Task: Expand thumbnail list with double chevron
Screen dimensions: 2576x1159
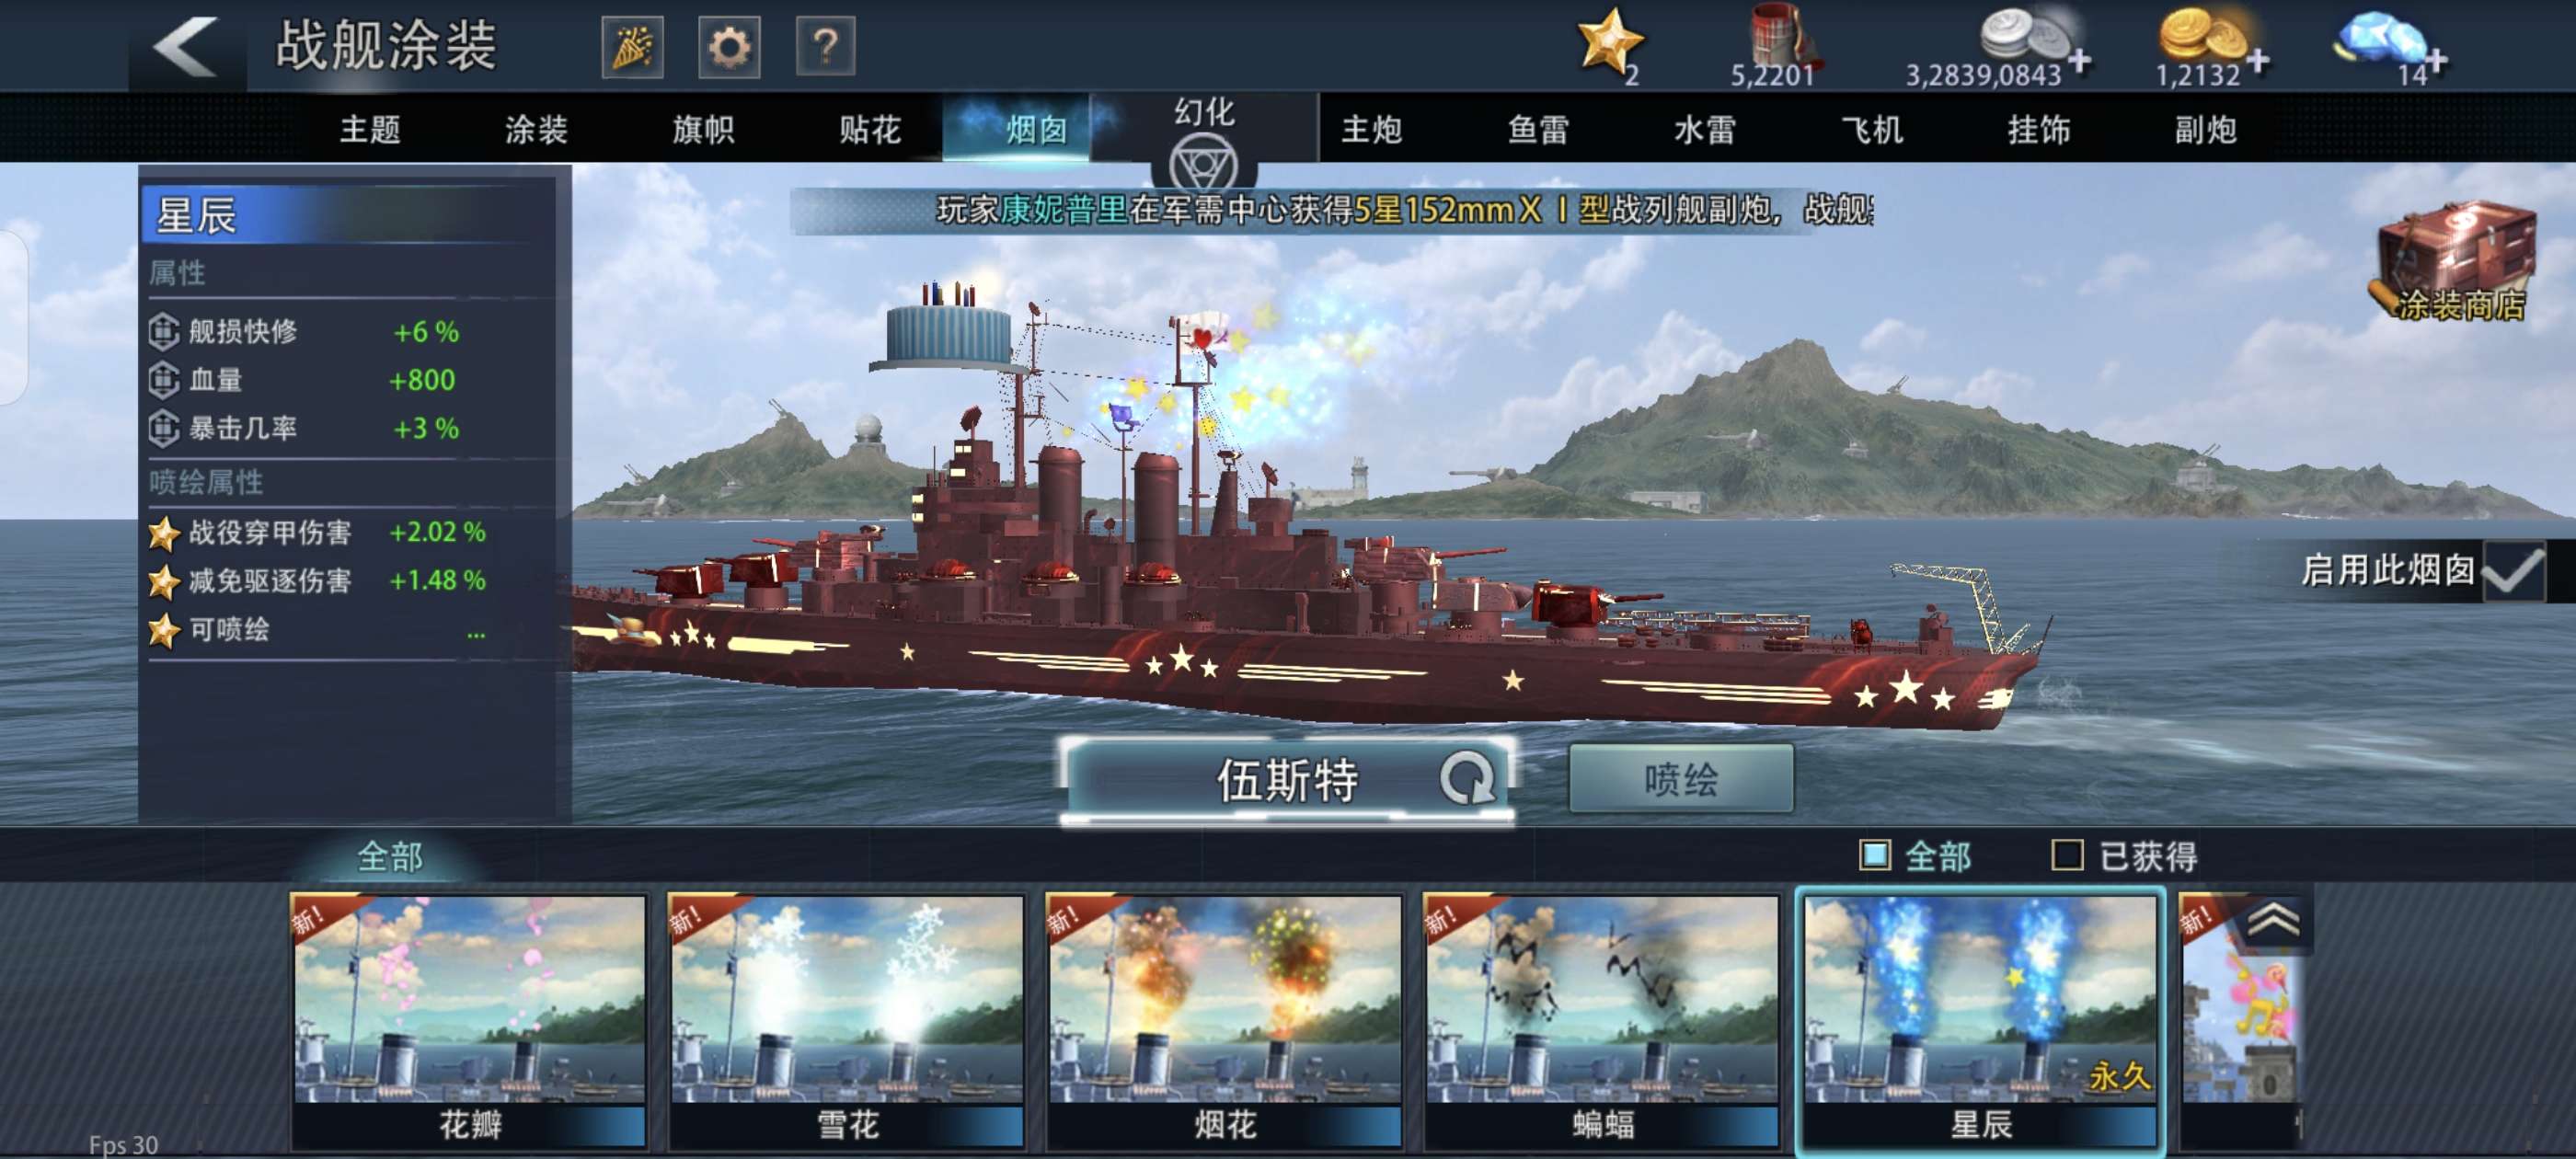Action: coord(2273,920)
